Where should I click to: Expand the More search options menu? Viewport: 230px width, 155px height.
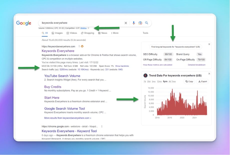coord(115,33)
